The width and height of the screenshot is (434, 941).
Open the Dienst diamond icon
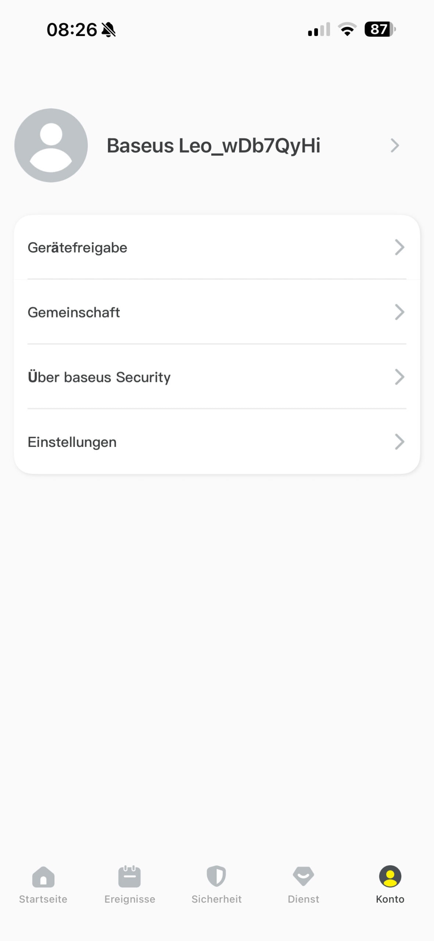point(303,876)
